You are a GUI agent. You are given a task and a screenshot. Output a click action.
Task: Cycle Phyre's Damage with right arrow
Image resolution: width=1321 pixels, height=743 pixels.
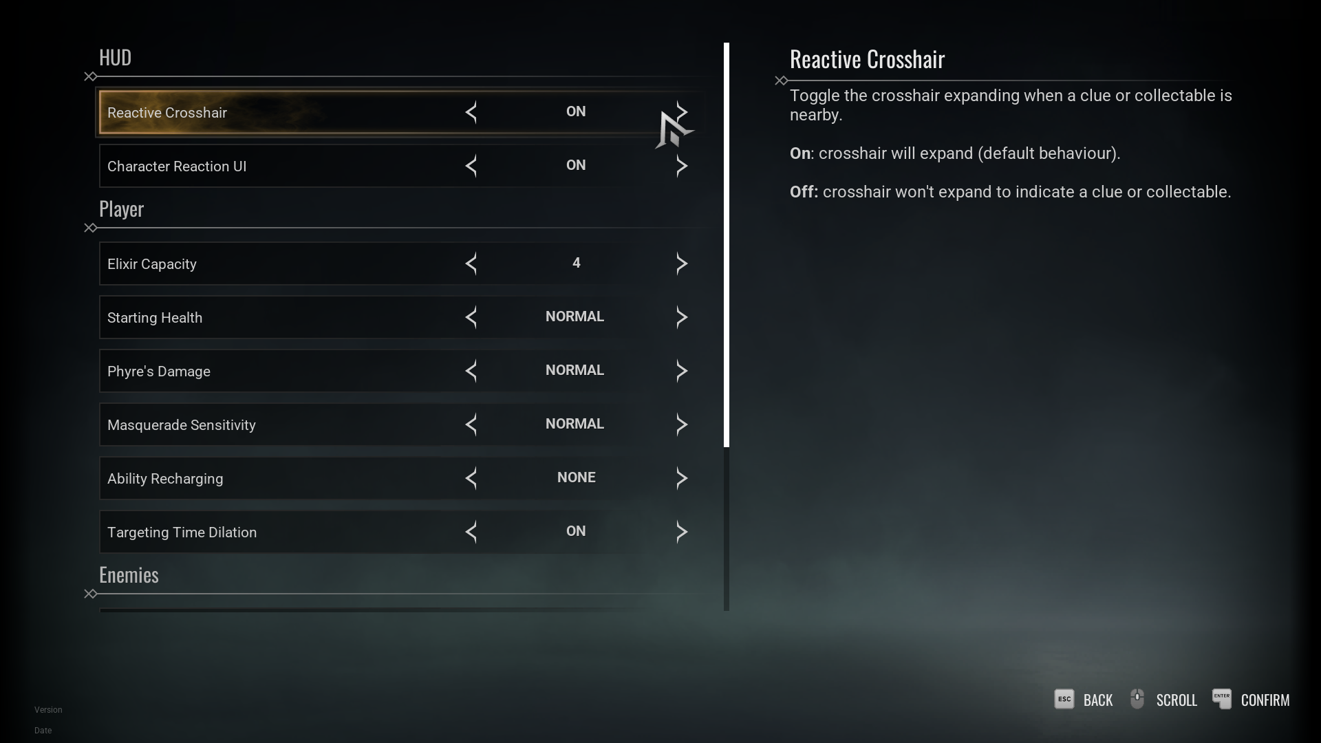pos(681,371)
